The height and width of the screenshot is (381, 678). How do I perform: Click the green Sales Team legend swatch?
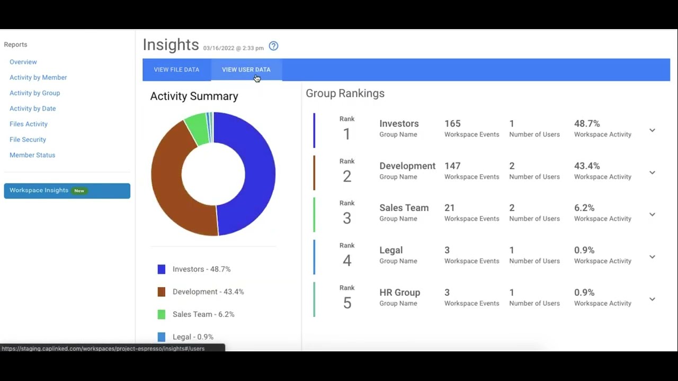(162, 314)
